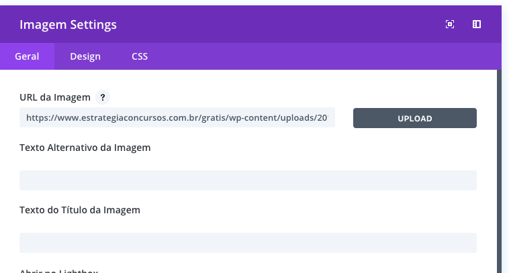Viewport: 509px width, 273px height.
Task: Click the end of the estrategiaconcursos URL text
Action: click(x=327, y=117)
